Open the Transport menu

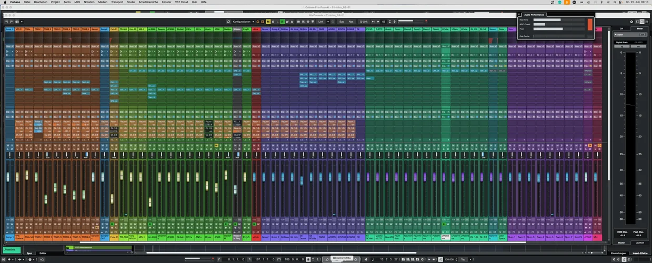117,2
